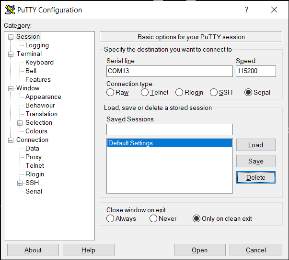Viewport: 289px width, 260px height.
Task: Open the Telnet category in tree
Action: (x=35, y=165)
